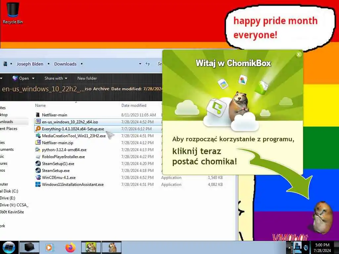Open Documents in the navigation pane
Screen dimensions: 339x254
click(x=7, y=149)
